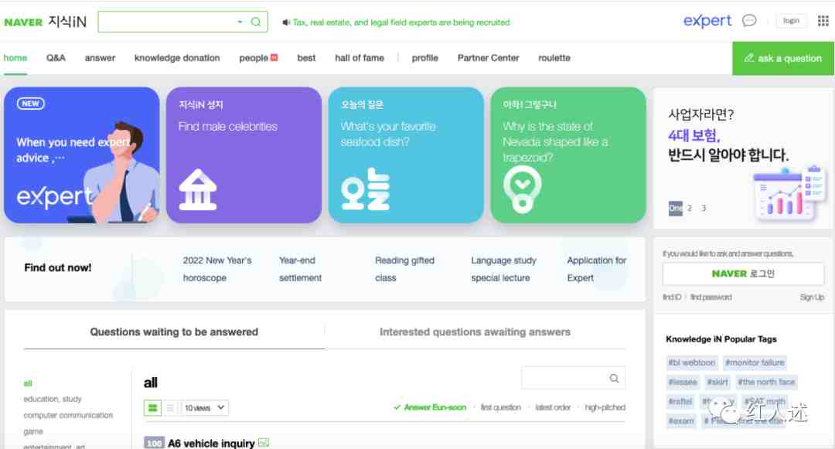Click the NAVER login button in sidebar

[743, 274]
